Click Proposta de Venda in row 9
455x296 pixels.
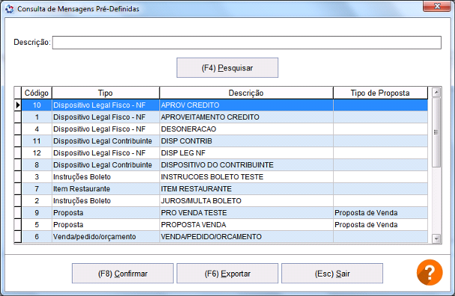click(380, 213)
